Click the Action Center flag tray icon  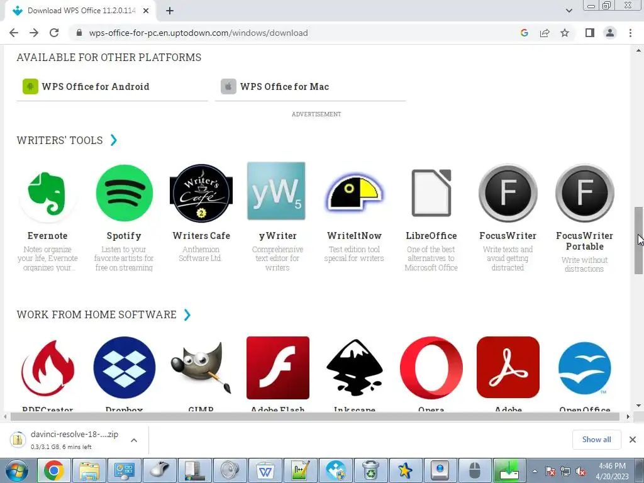(550, 471)
